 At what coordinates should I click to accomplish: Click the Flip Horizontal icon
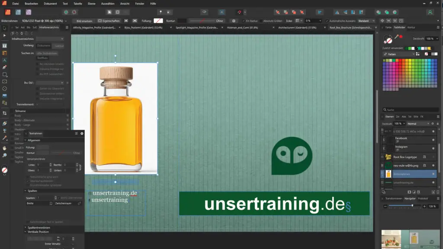point(337,12)
